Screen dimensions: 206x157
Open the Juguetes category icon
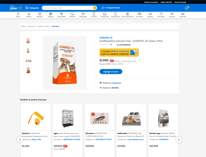[50, 15]
